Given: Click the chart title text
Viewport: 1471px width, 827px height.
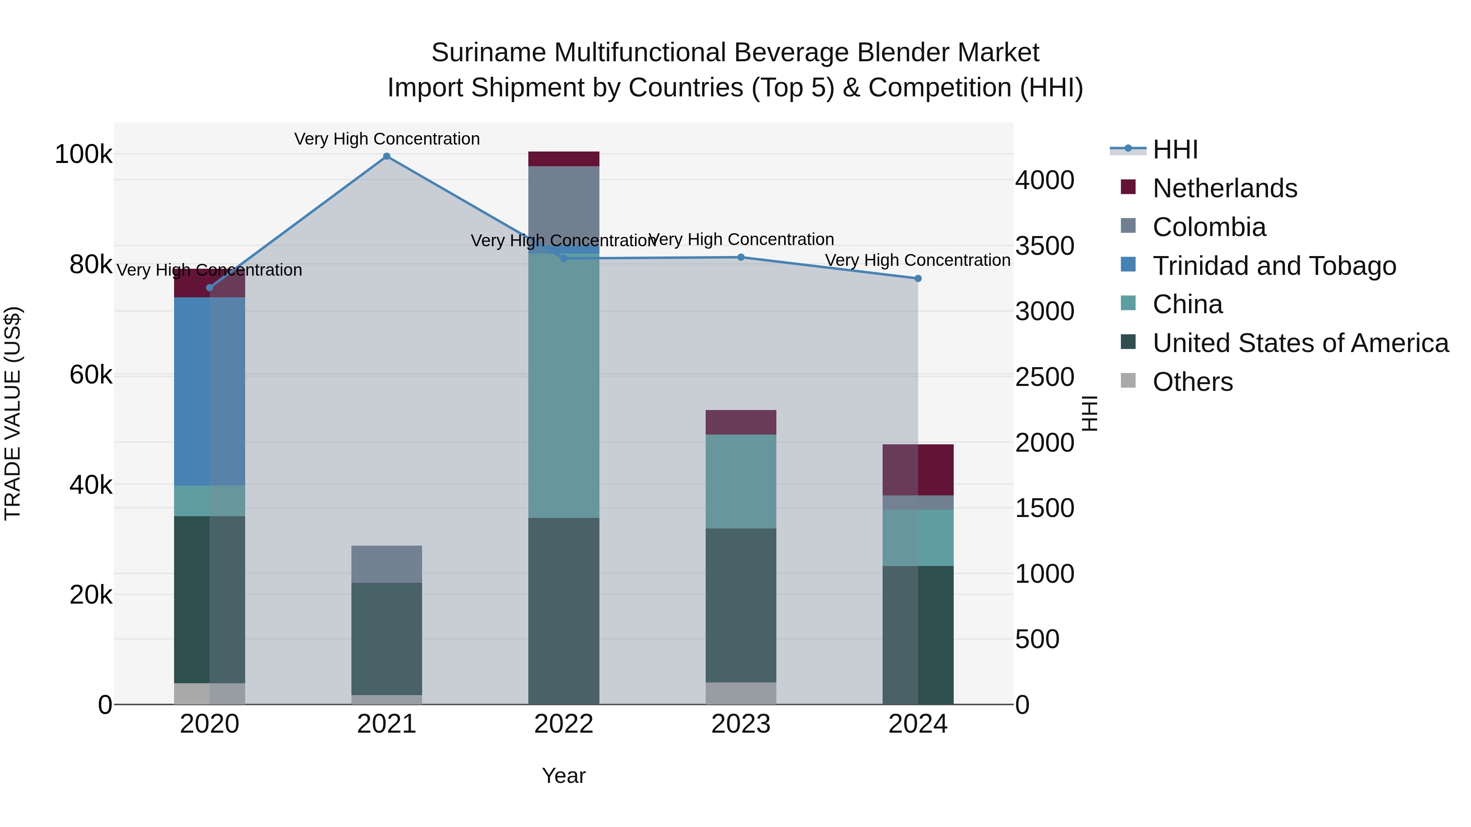Looking at the screenshot, I should 735,69.
